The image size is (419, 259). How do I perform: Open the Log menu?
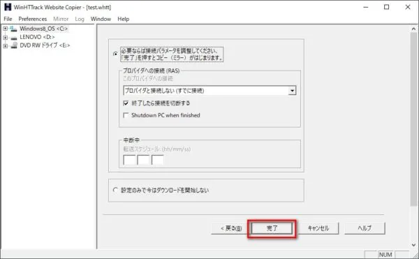(80, 19)
